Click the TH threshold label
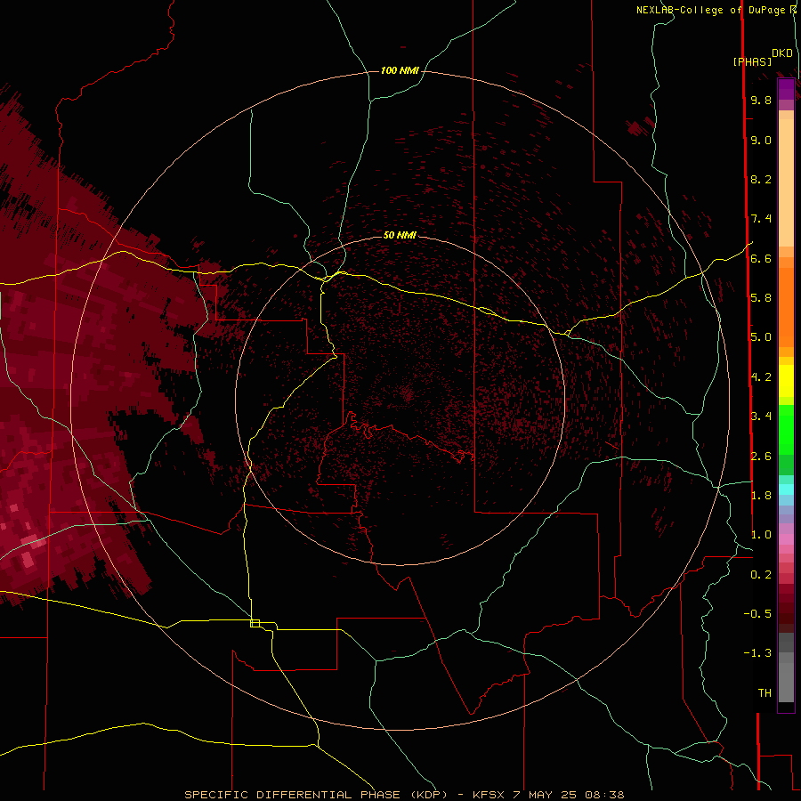 click(765, 693)
